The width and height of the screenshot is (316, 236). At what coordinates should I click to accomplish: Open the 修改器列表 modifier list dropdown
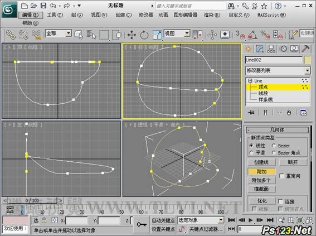[278, 70]
